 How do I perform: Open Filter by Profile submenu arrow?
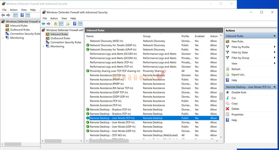point(274,47)
